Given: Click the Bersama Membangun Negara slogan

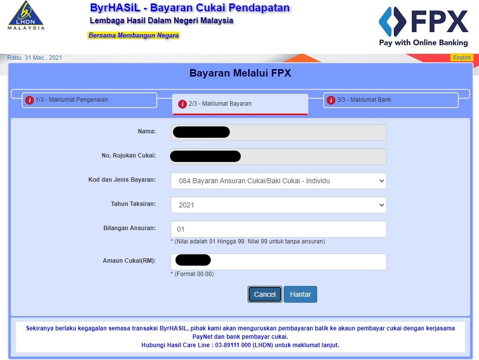Looking at the screenshot, I should (x=134, y=36).
